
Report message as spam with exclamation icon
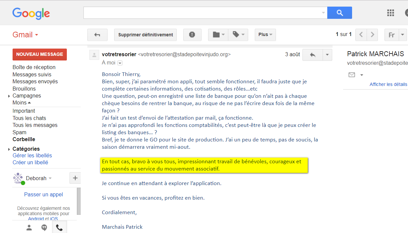[x=192, y=35]
